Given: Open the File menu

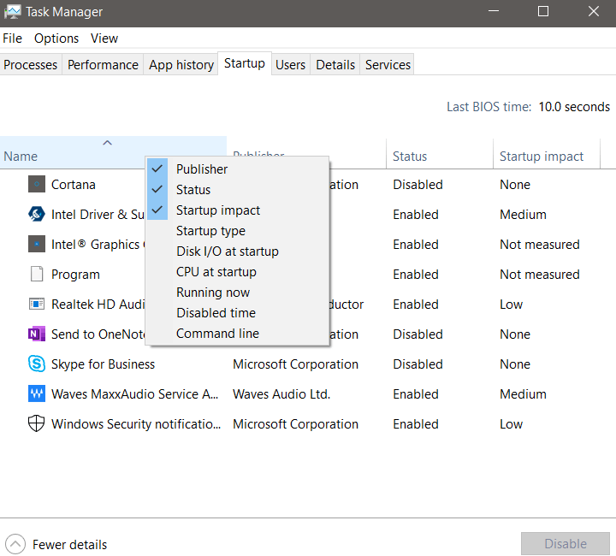Looking at the screenshot, I should tap(12, 38).
